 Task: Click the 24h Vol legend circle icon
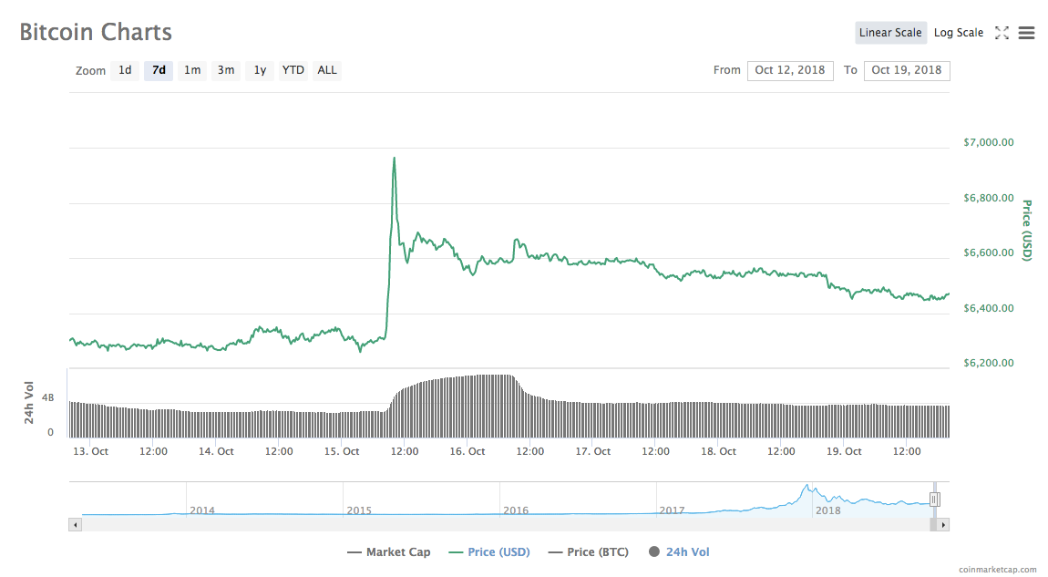coord(654,551)
